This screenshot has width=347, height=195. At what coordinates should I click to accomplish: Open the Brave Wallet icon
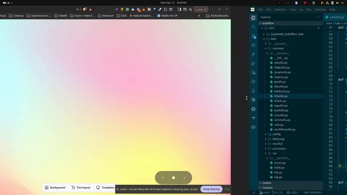click(x=185, y=9)
